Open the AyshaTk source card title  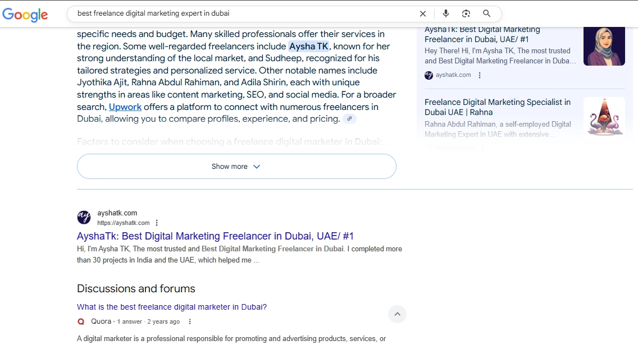[482, 34]
